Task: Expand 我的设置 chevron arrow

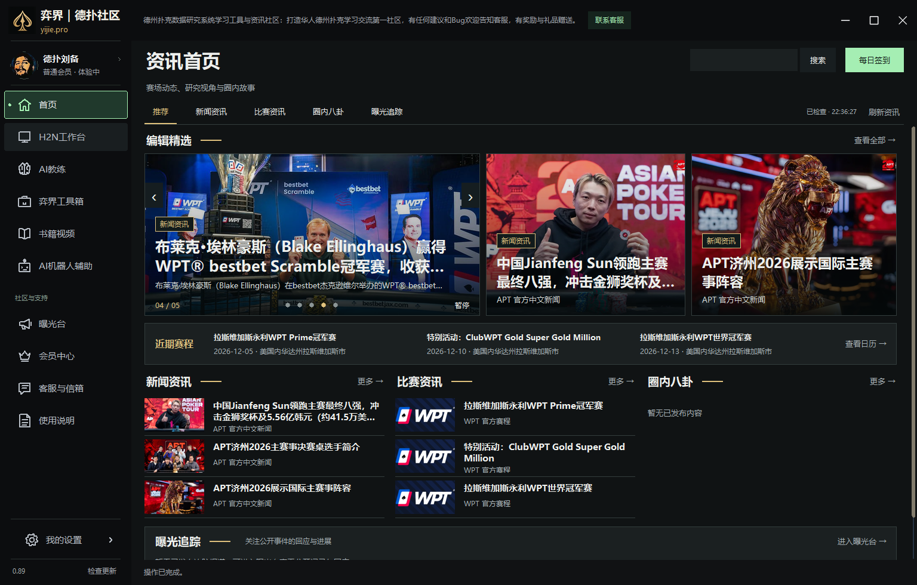Action: point(110,540)
